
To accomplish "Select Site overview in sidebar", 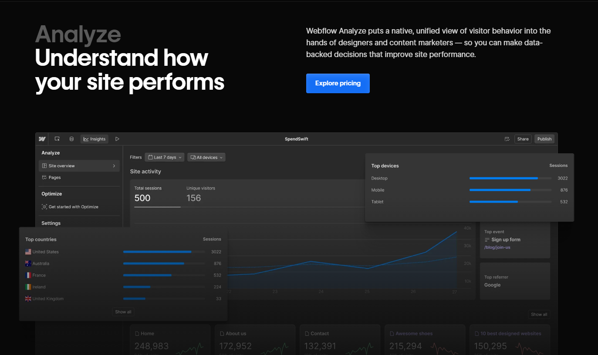I will [79, 166].
